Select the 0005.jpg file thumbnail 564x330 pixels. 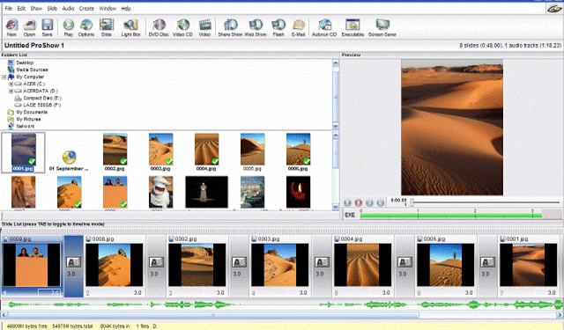pyautogui.click(x=252, y=152)
